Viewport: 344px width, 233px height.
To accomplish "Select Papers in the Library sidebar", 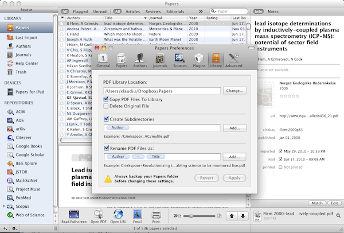I will [x=26, y=28].
